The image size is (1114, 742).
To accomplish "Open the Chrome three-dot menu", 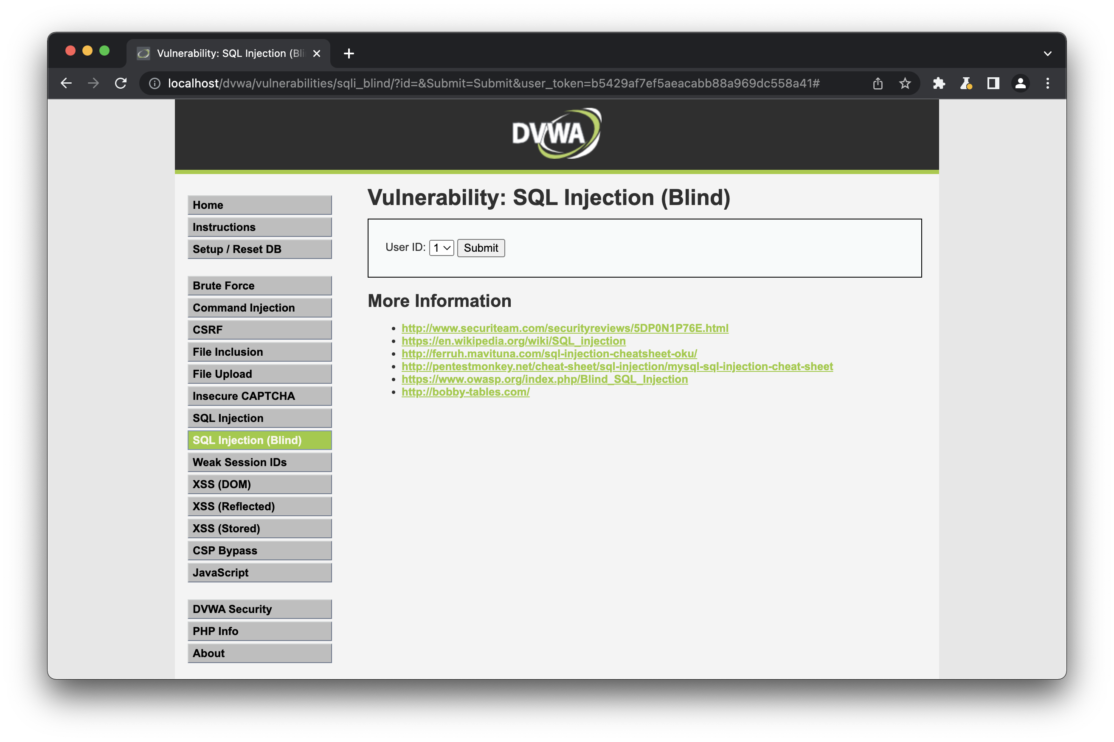I will click(x=1047, y=83).
